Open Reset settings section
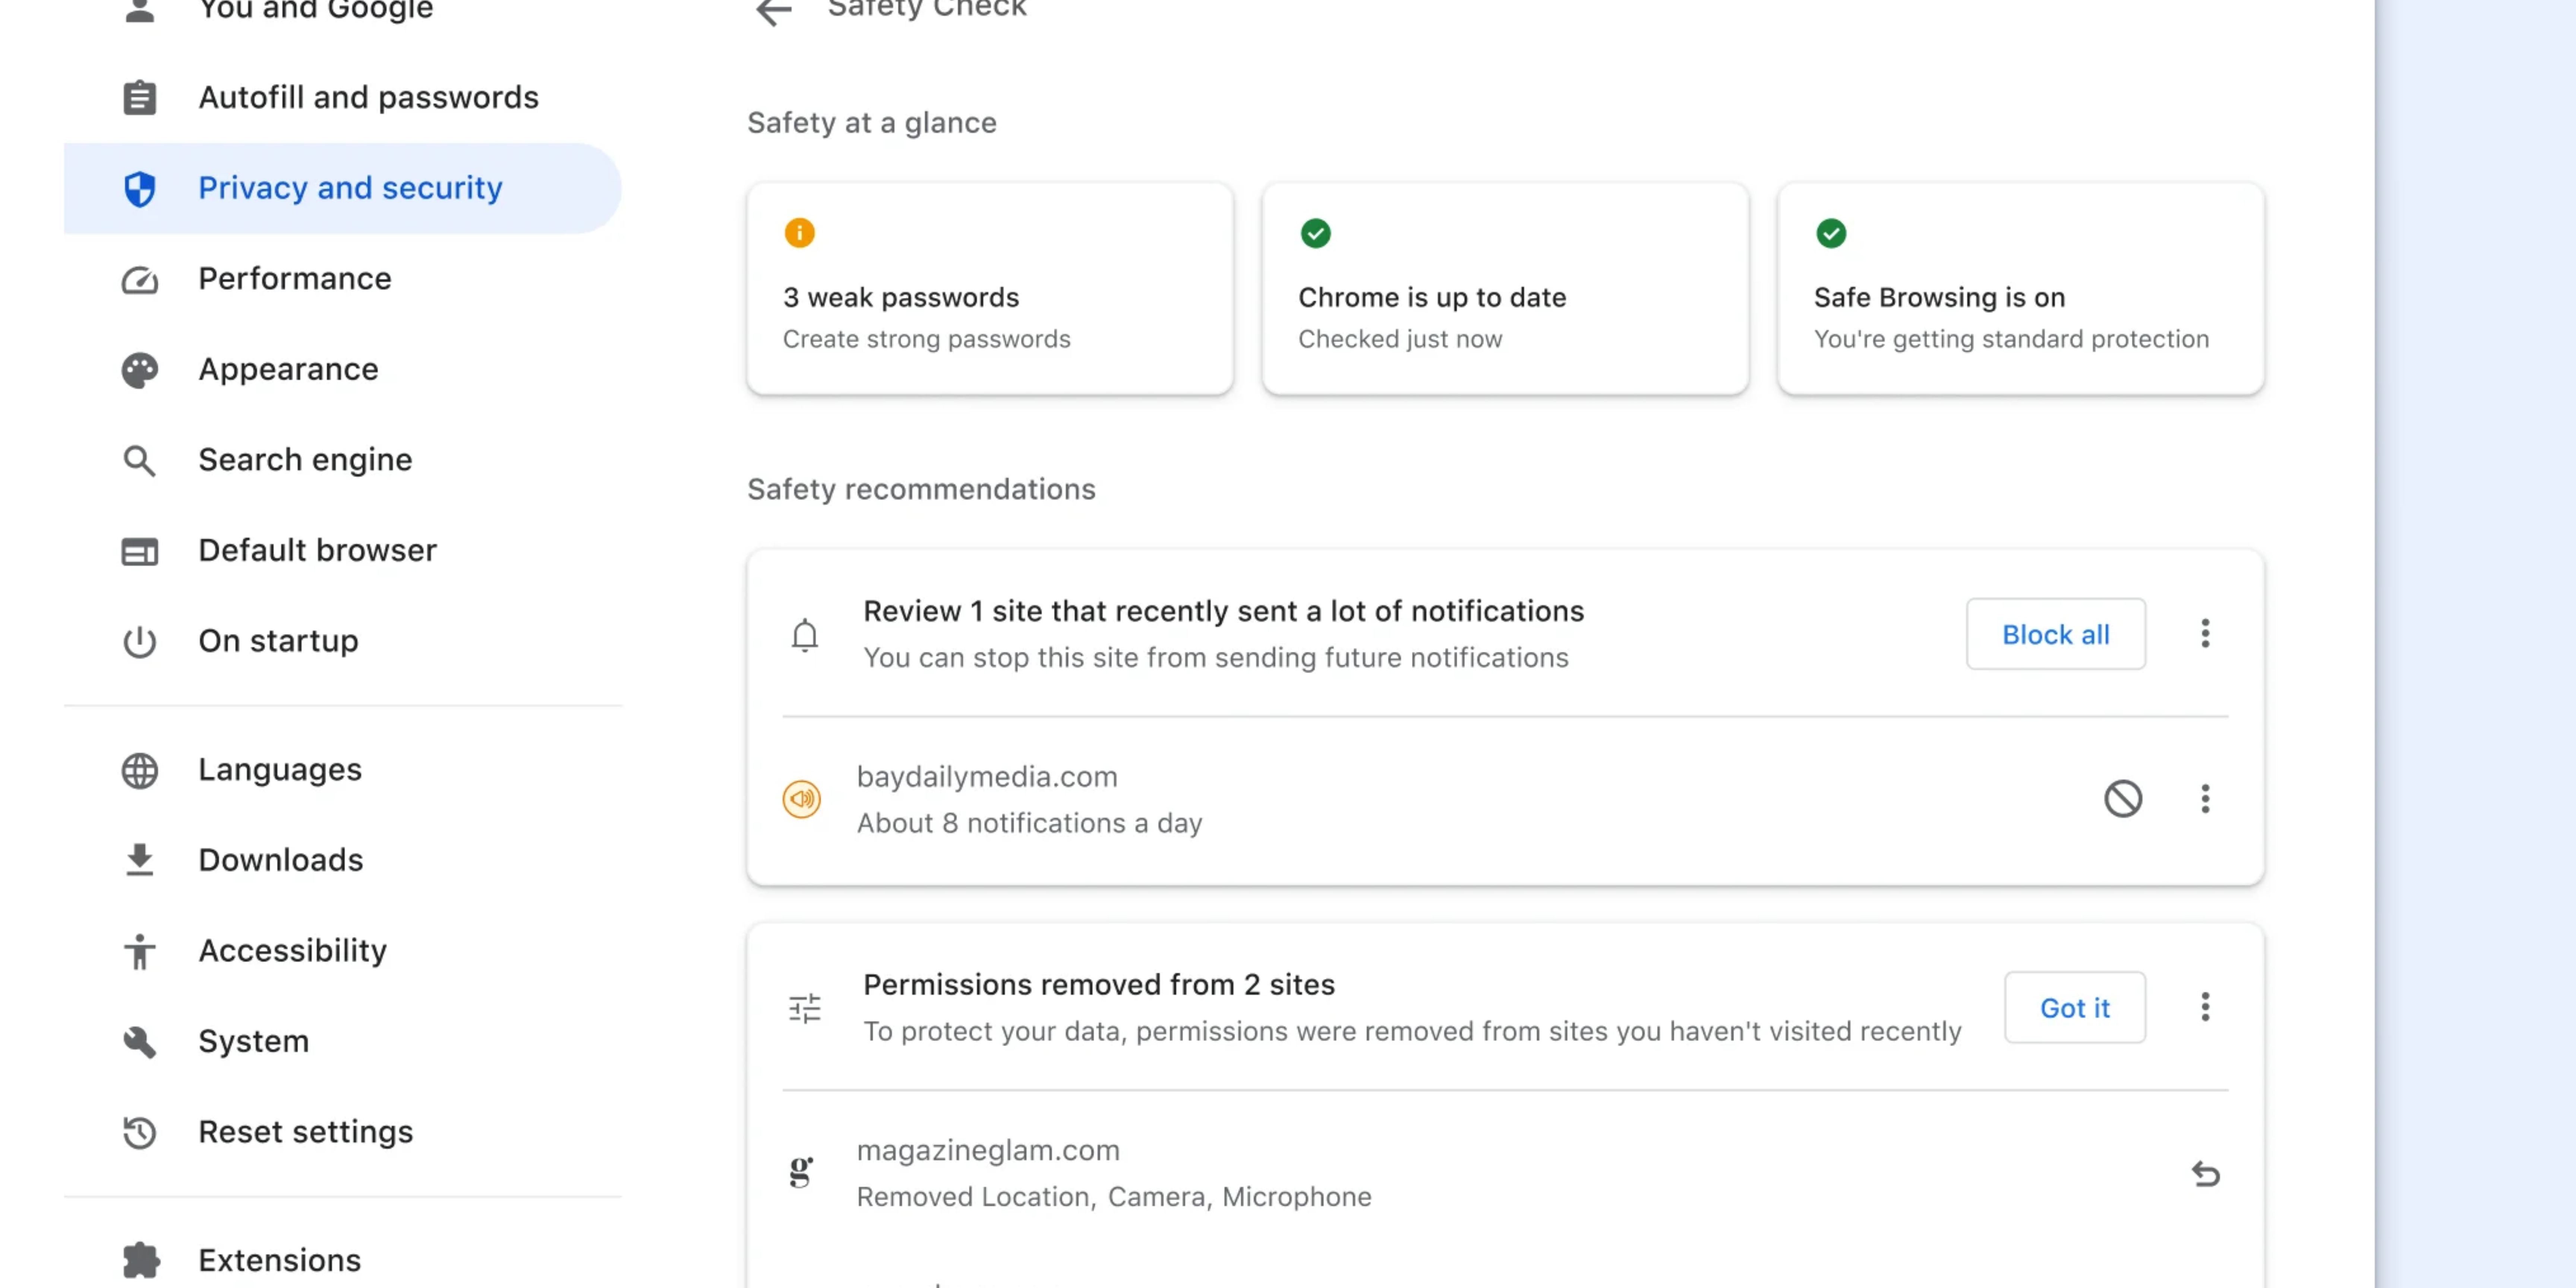2576x1288 pixels. coord(305,1132)
